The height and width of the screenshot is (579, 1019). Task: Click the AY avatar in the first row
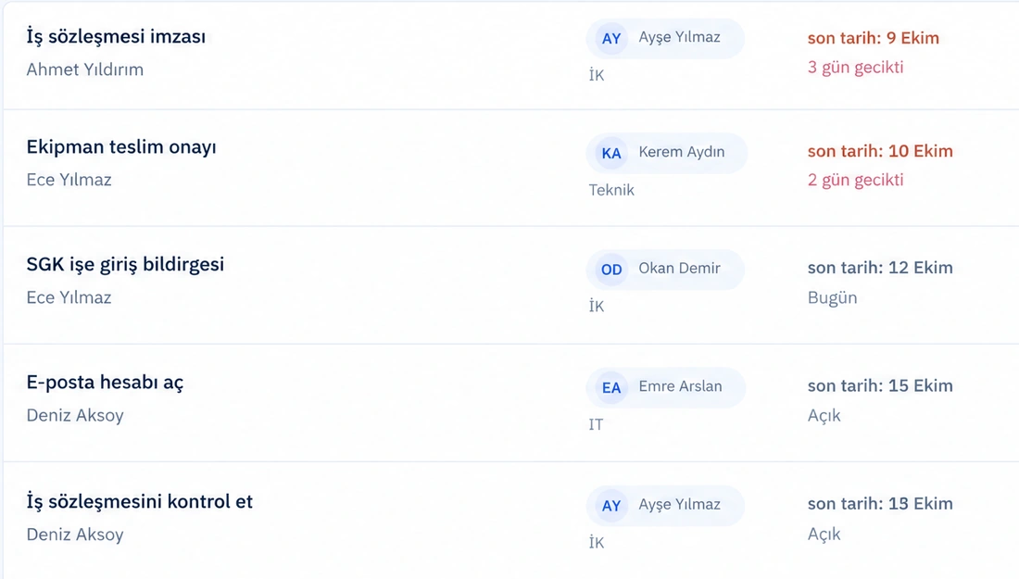point(610,38)
